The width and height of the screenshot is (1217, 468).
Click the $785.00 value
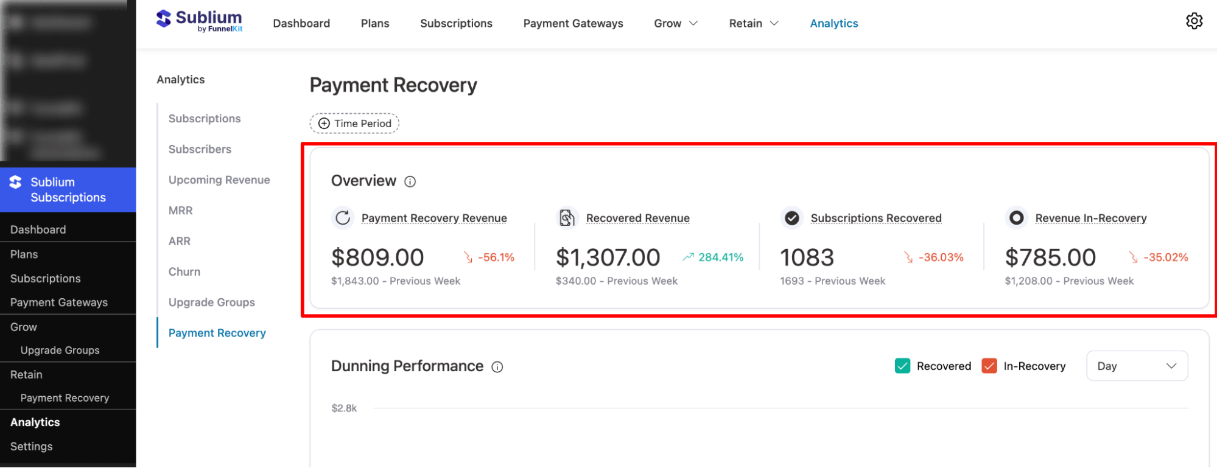click(x=1050, y=257)
